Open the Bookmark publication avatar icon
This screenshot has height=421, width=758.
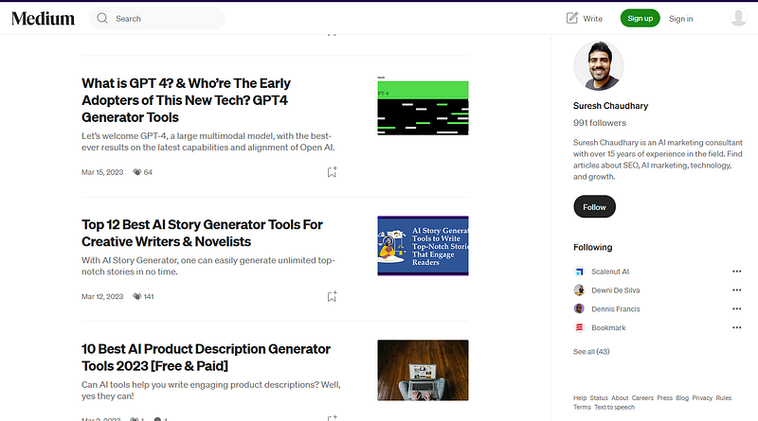coord(579,327)
